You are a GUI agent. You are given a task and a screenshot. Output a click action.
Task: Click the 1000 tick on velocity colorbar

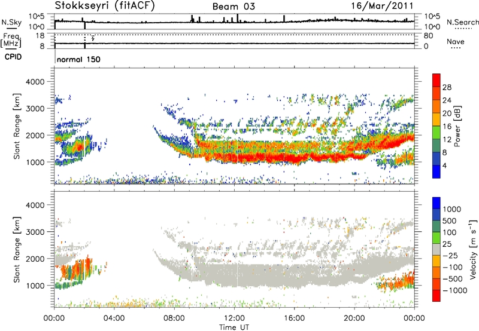(452, 209)
